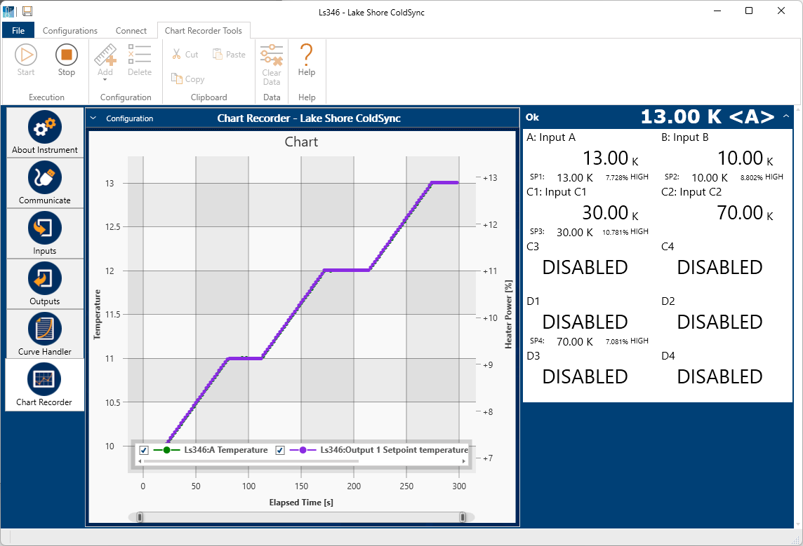Viewport: 803px width, 546px height.
Task: Click the Help question mark icon
Action: [307, 54]
